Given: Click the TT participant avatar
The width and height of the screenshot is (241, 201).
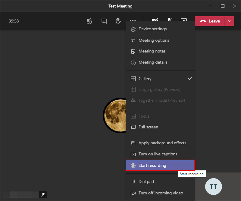Looking at the screenshot, I should point(214,187).
